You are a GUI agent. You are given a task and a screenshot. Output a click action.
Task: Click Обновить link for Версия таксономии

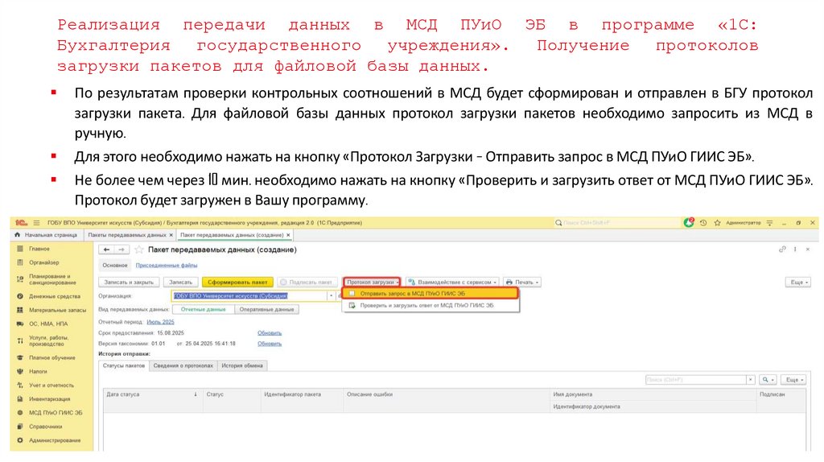pos(270,344)
